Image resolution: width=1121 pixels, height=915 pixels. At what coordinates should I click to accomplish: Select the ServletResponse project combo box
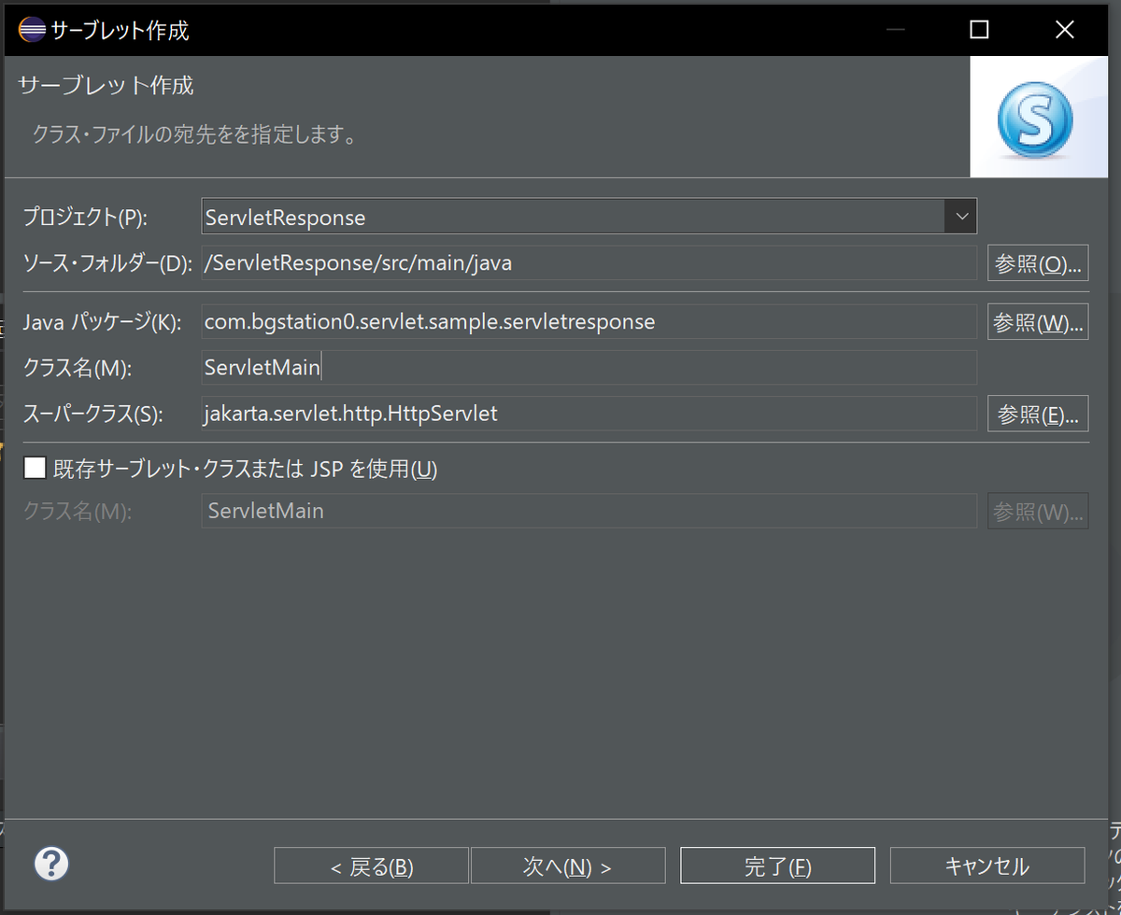(589, 217)
